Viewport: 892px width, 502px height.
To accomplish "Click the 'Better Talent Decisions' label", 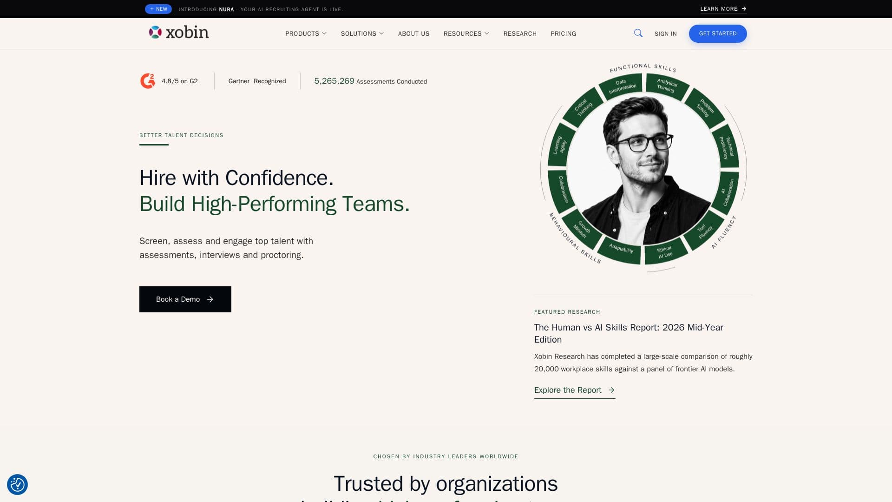I will tap(181, 135).
